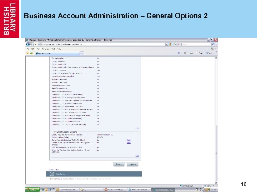Open the Favorites menu
Viewport: 257px width, 193px height.
pyautogui.click(x=46, y=49)
